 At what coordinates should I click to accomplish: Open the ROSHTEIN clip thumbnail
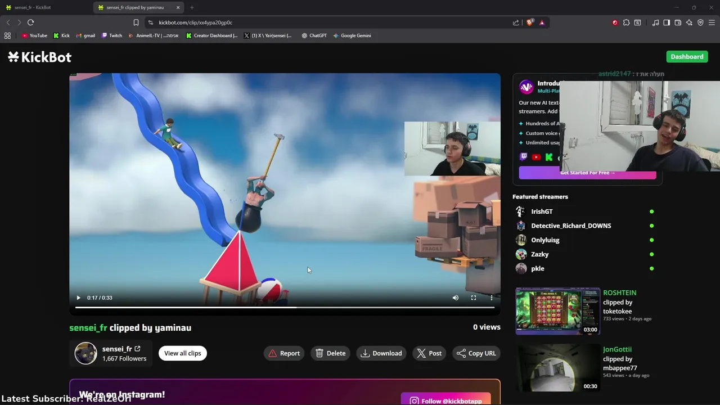click(x=557, y=311)
